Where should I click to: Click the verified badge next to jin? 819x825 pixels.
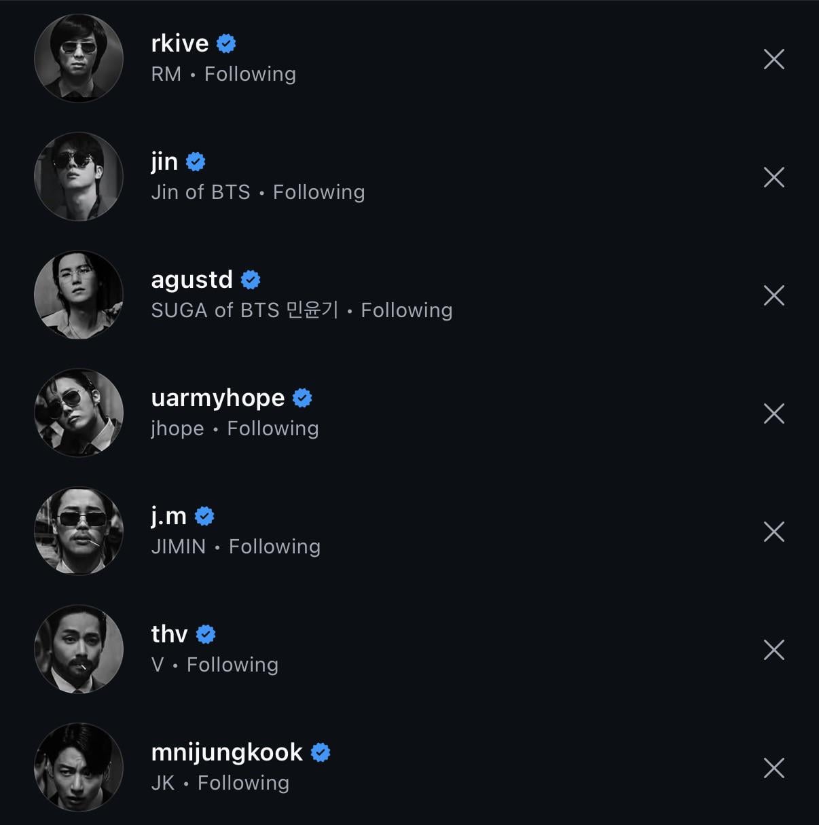click(197, 161)
